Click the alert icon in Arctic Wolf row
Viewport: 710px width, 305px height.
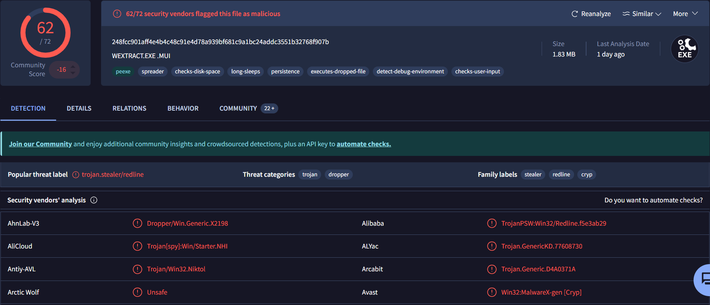click(x=138, y=292)
